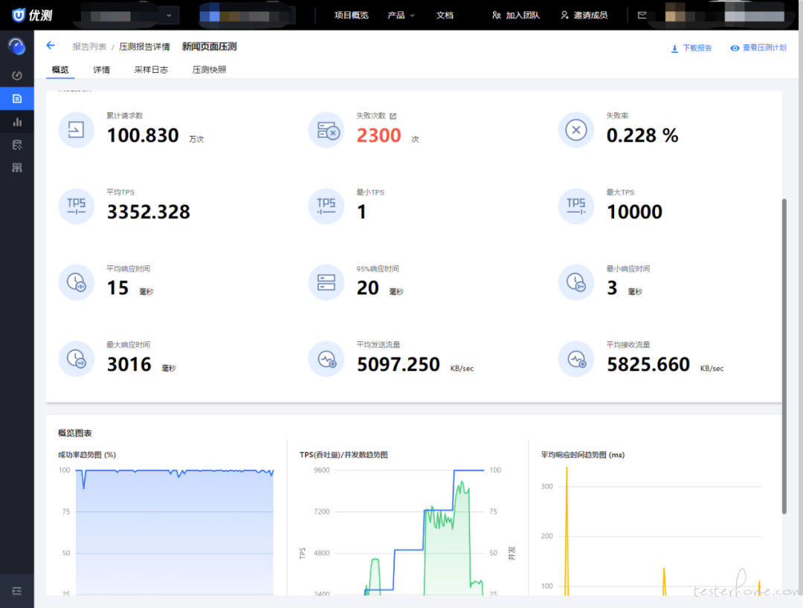
Task: Click 查看压测计划 link
Action: [758, 48]
